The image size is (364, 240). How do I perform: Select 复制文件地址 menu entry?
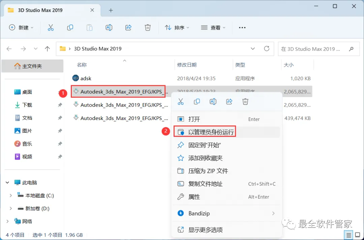tap(226, 184)
